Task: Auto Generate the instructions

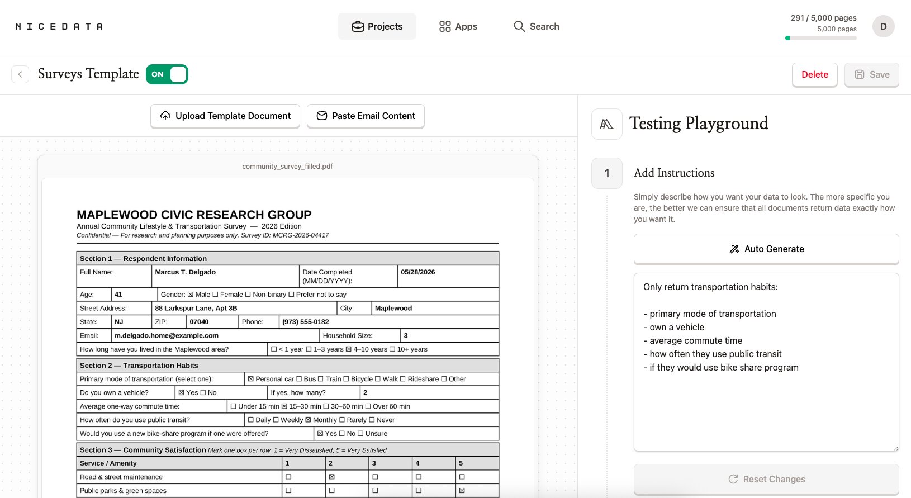Action: (x=766, y=249)
